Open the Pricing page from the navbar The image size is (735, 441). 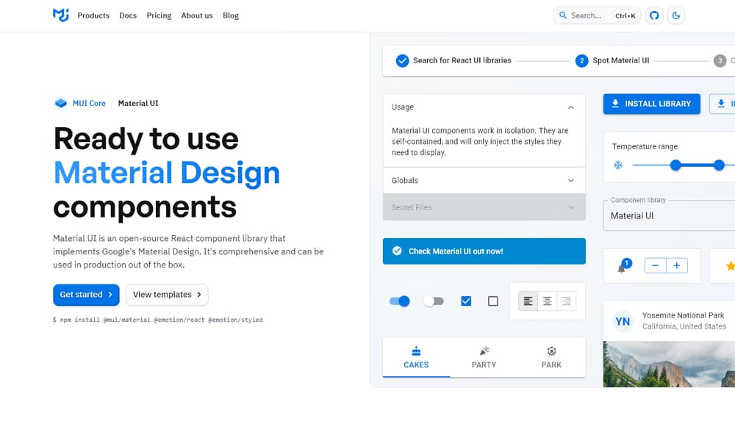point(159,15)
